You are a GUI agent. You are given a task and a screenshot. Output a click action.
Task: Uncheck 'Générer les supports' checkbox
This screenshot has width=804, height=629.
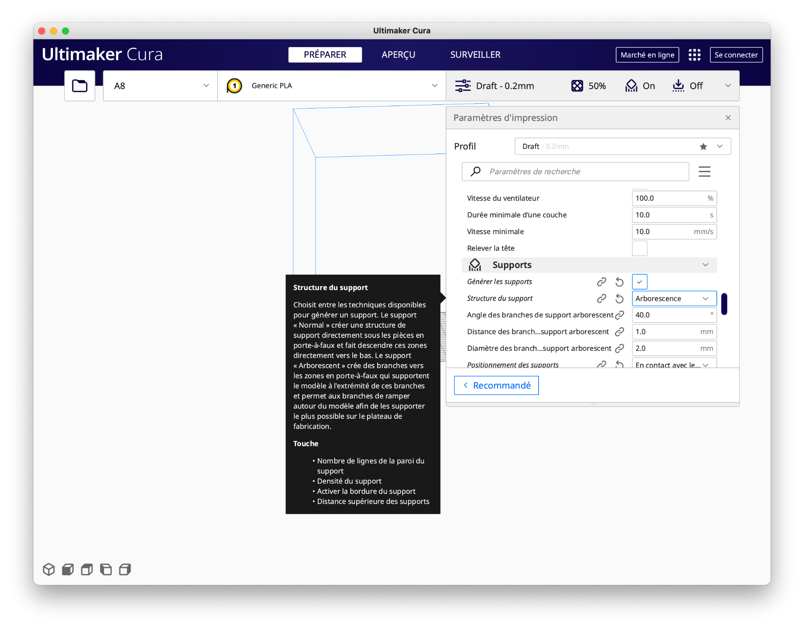(639, 282)
